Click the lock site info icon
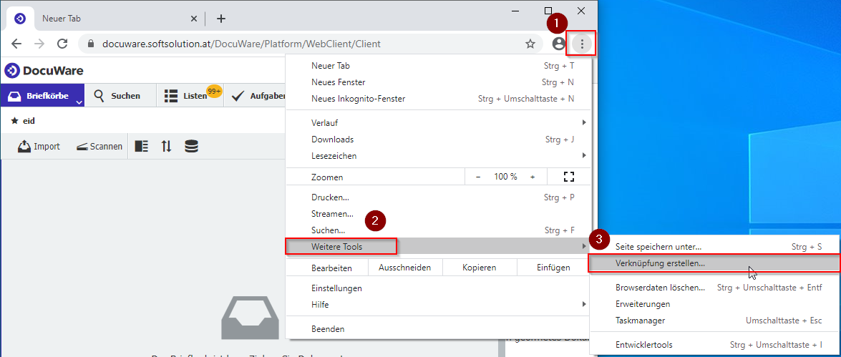The width and height of the screenshot is (841, 357). 90,44
